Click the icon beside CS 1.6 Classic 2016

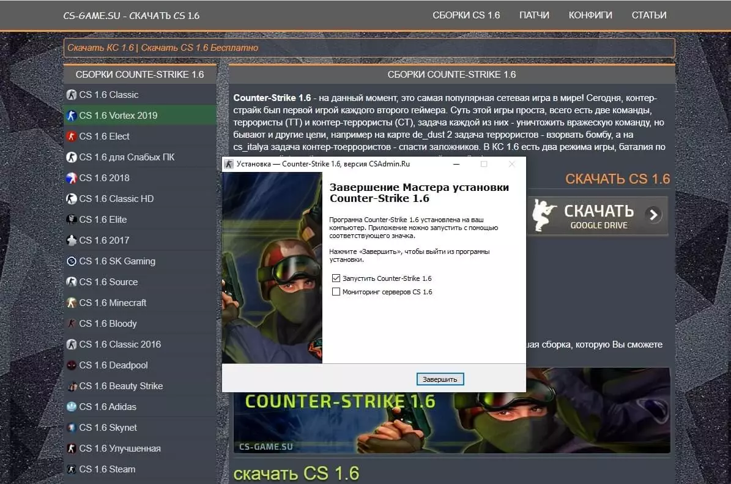(x=72, y=344)
